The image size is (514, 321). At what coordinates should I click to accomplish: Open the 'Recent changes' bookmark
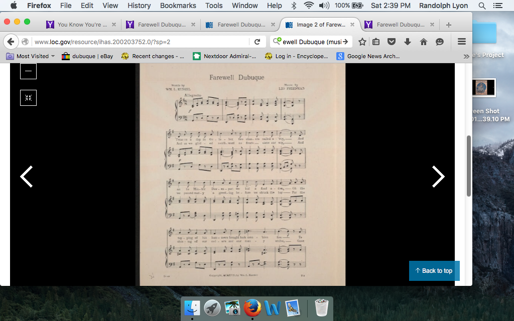coord(153,56)
